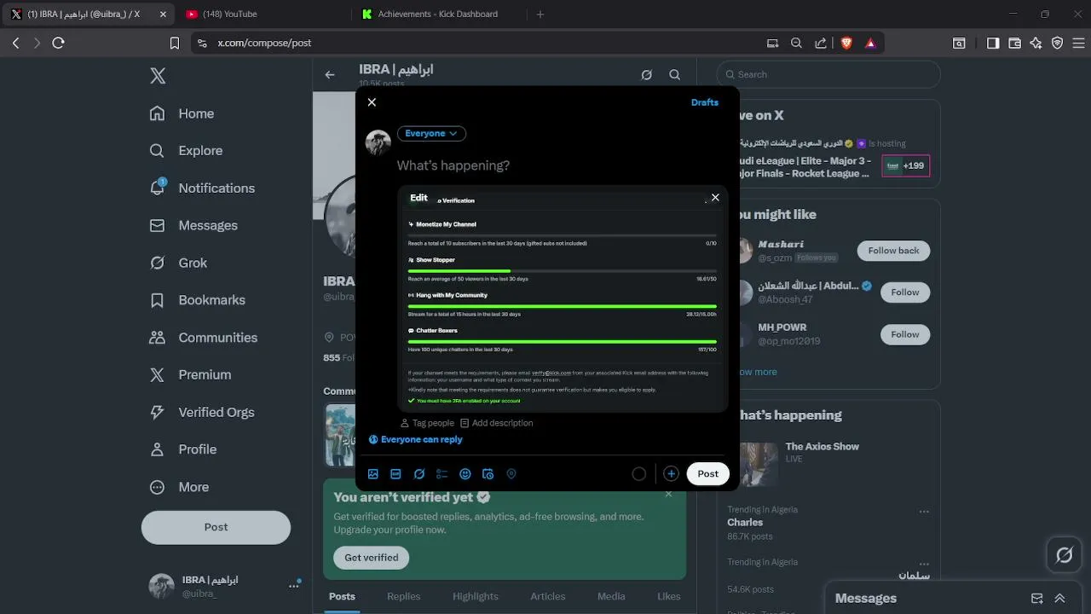Dismiss the You aren't verified banner
Screen dimensions: 1091x614
[x=668, y=495]
